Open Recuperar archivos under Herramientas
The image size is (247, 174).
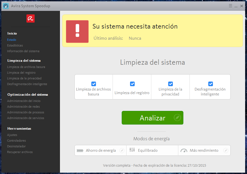coord(20,152)
